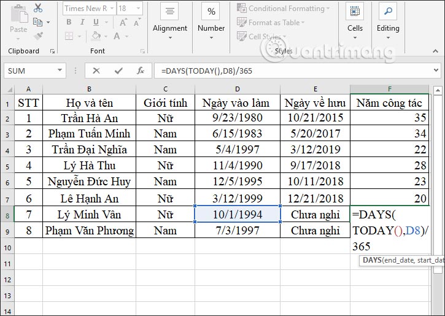Click the vertical scrollbar up arrow
The image size is (445, 316).
(x=438, y=90)
